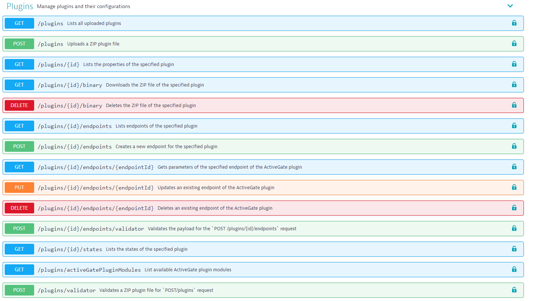The height and width of the screenshot is (301, 537).
Task: Click the lock icon on GET /plugins/{id} properties row
Action: pos(514,64)
